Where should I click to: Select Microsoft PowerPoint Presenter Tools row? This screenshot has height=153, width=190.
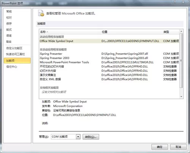(109, 62)
